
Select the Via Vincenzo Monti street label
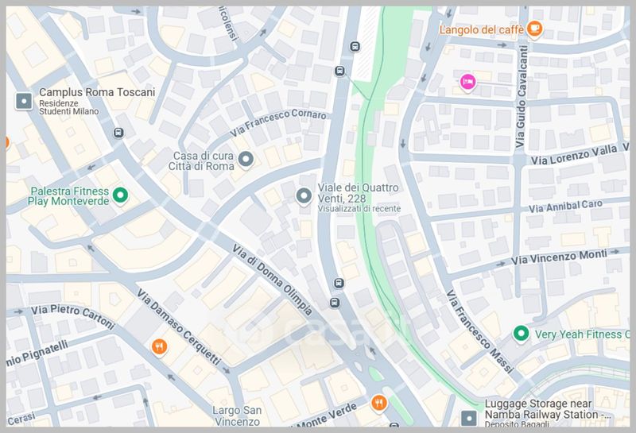[x=559, y=257]
